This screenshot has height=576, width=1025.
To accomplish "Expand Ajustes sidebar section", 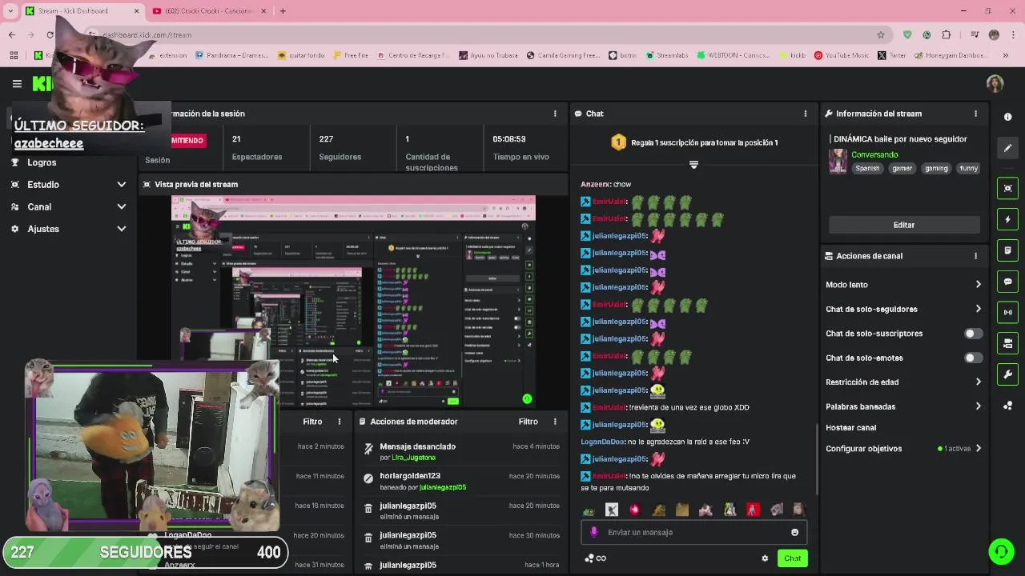I will coord(121,229).
